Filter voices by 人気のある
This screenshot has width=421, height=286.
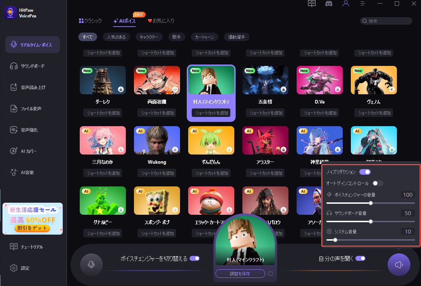click(x=116, y=37)
